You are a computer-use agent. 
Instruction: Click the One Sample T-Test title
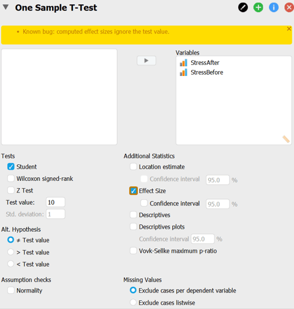pyautogui.click(x=56, y=8)
